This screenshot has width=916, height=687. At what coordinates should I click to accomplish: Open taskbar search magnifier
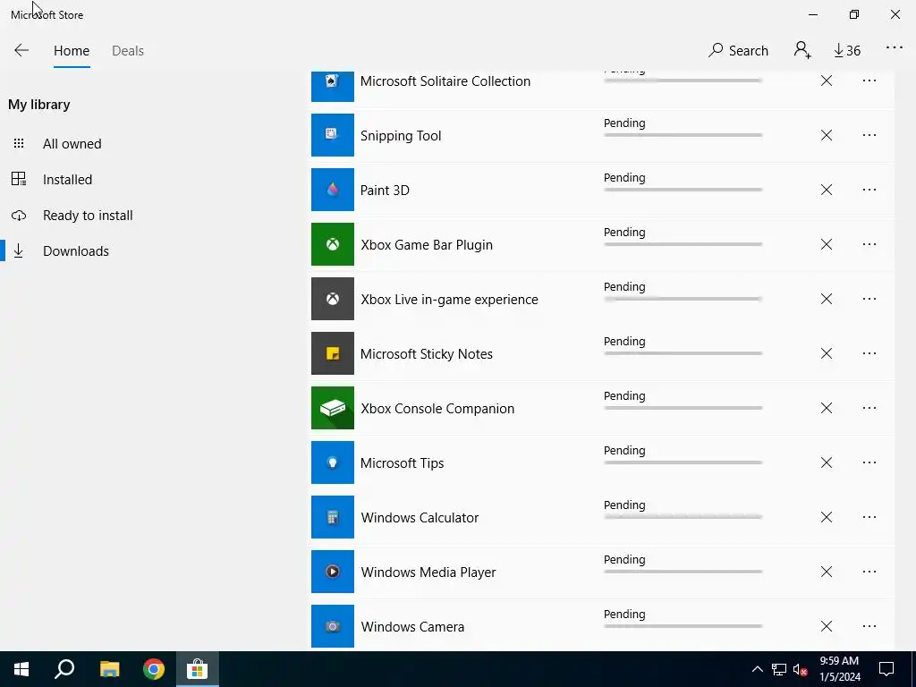64,669
